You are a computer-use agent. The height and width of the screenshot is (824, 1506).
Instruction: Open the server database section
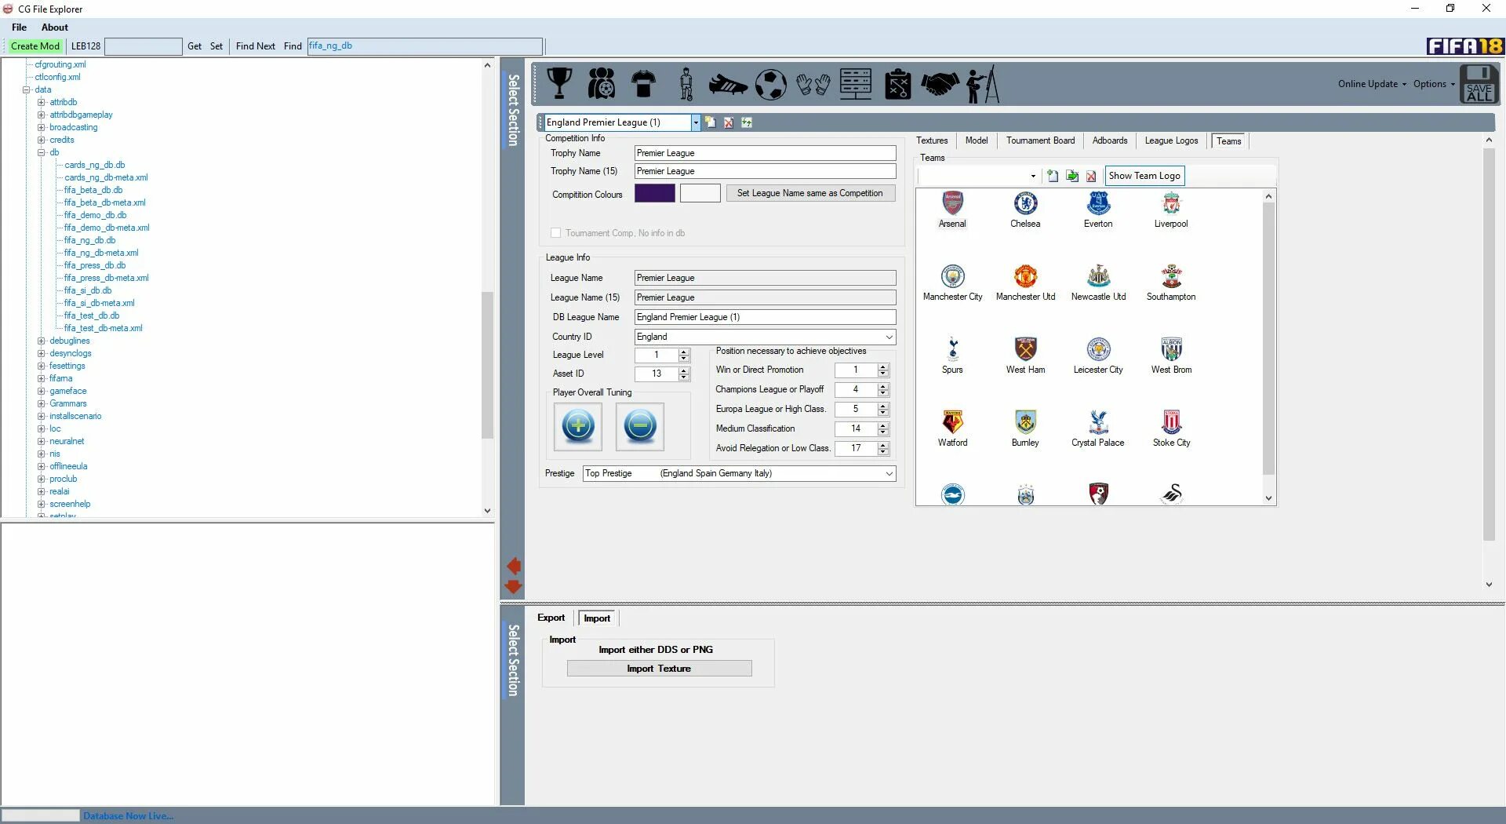point(855,83)
